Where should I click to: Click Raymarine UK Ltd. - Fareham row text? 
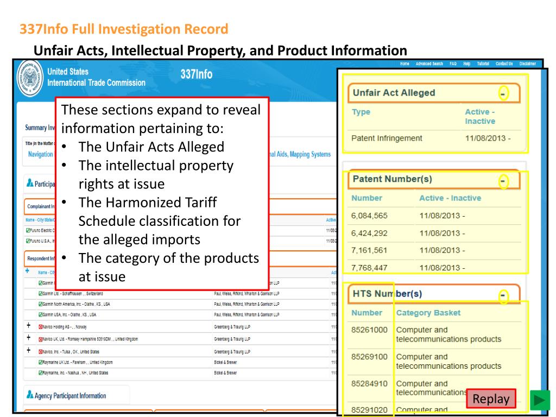pyautogui.click(x=78, y=362)
